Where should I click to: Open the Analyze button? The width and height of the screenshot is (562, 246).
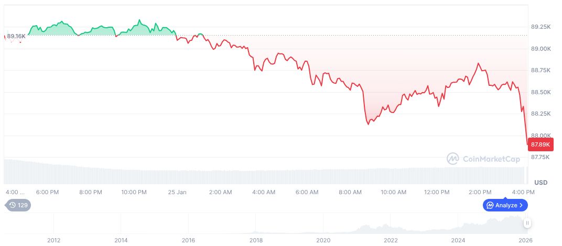point(505,205)
